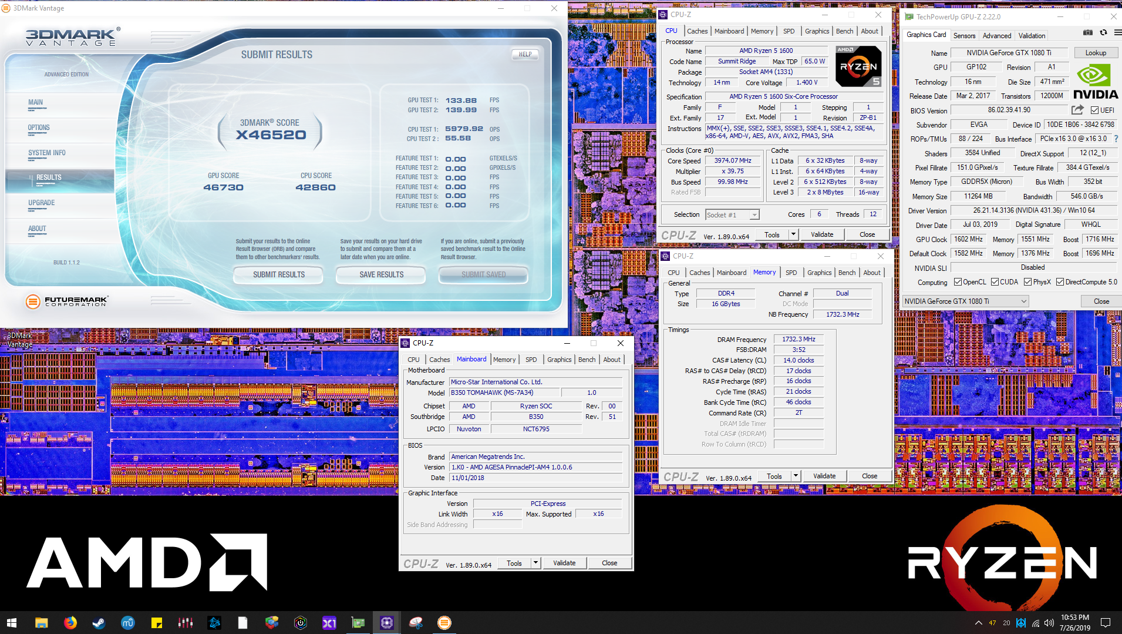
Task: Open the Validation tab in GPU-Z
Action: click(x=1032, y=35)
